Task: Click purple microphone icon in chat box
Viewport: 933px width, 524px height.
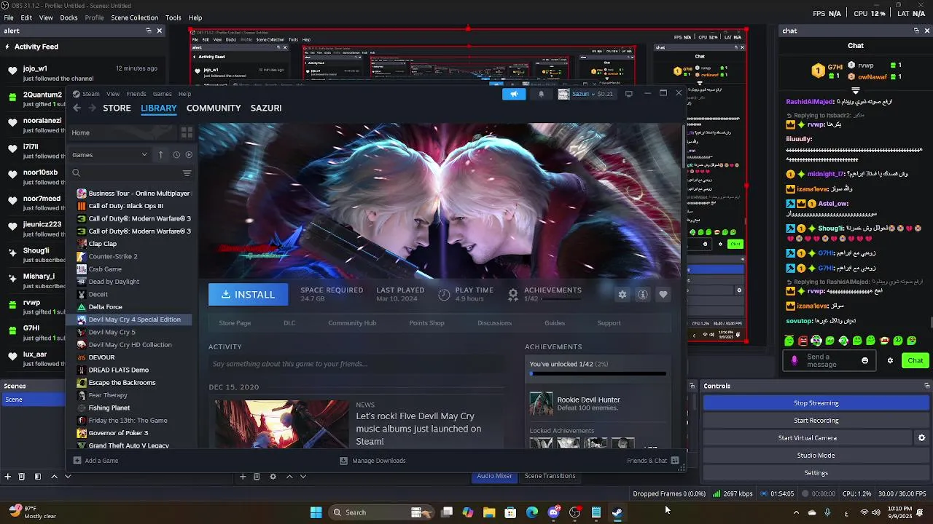Action: click(795, 360)
